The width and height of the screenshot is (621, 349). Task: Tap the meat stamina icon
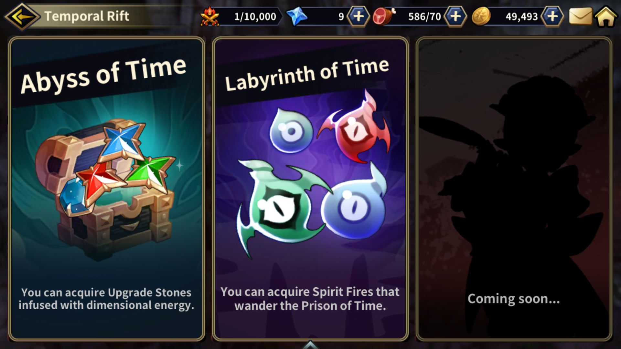384,16
